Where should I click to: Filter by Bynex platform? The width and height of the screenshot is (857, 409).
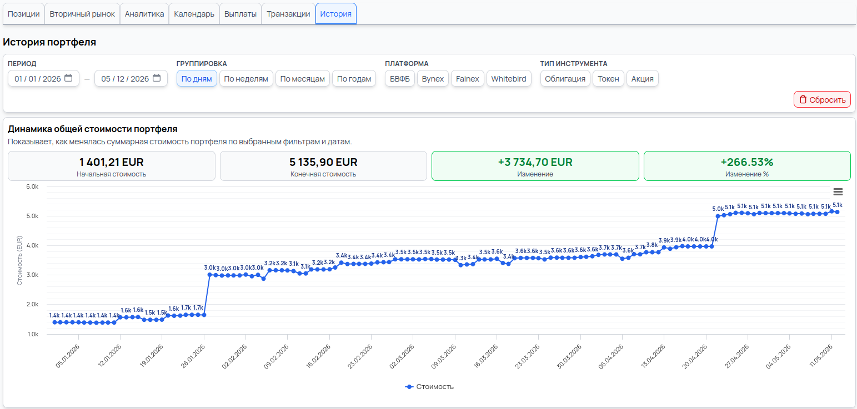click(433, 78)
